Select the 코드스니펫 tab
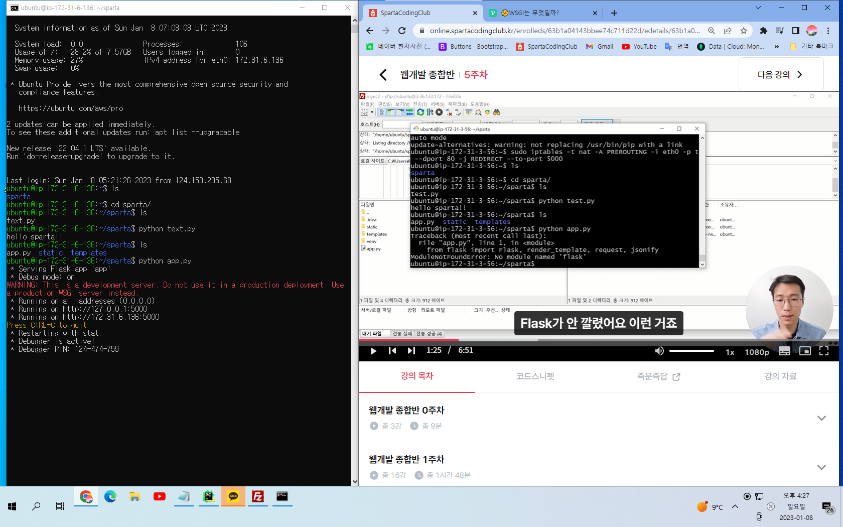This screenshot has height=527, width=843. [535, 376]
